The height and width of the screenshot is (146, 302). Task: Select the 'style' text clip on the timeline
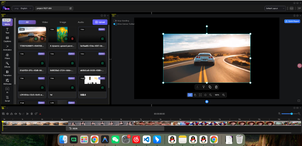tap(115, 128)
